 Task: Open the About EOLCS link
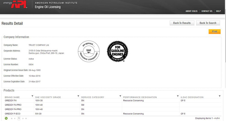pyautogui.click(x=191, y=11)
